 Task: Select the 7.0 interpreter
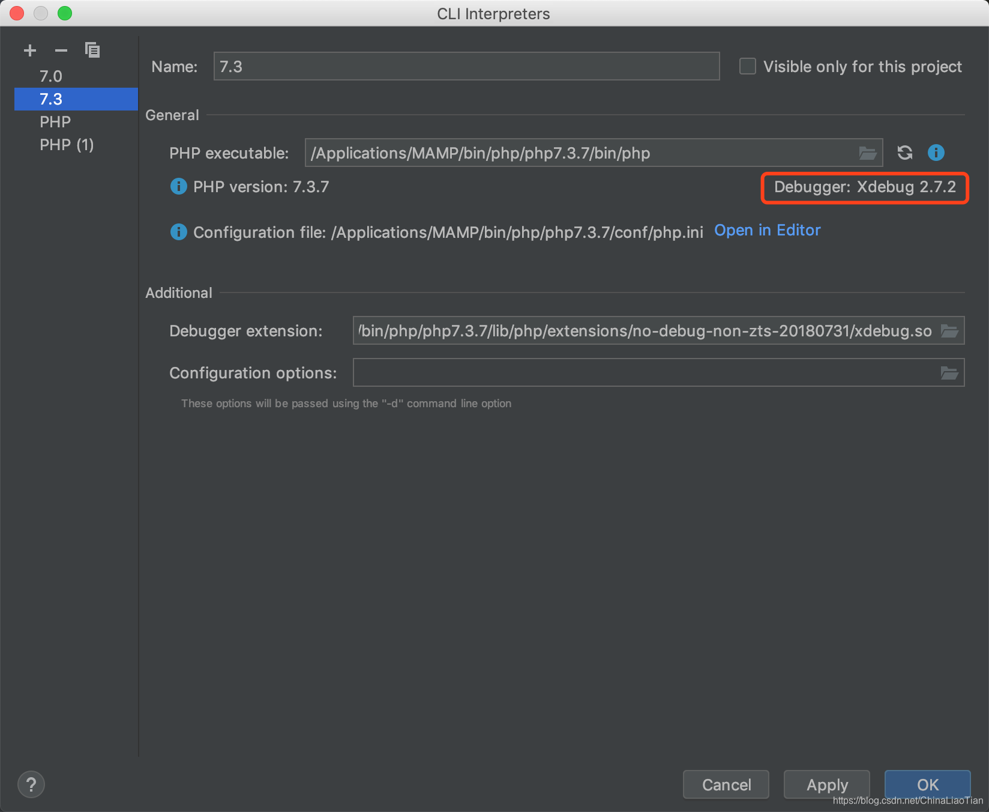[51, 76]
